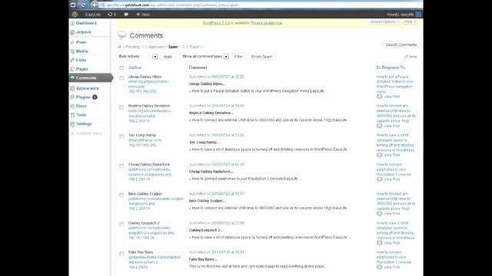The image size is (492, 276).
Task: Open the EasyLife site menu in admin bar
Action: click(x=92, y=15)
